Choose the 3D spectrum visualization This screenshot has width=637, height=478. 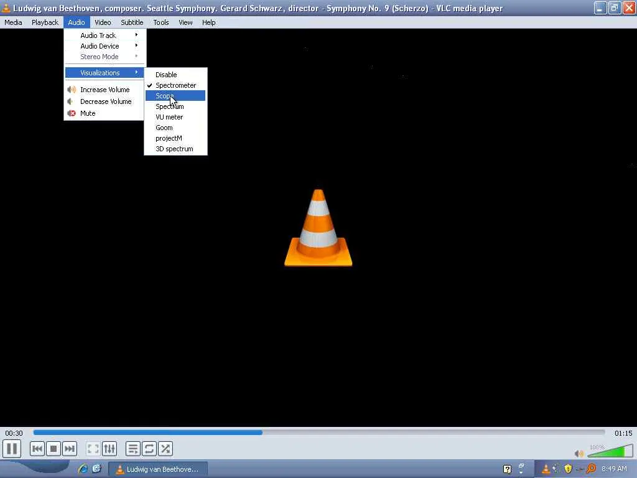[x=175, y=149]
